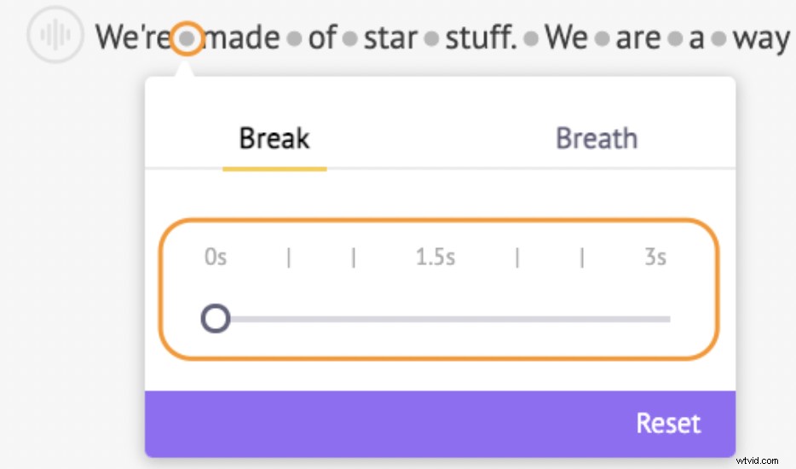Switch to the Breath tab
This screenshot has width=796, height=469.
(x=596, y=138)
